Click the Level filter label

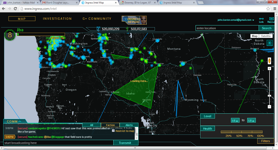[x=207, y=116]
